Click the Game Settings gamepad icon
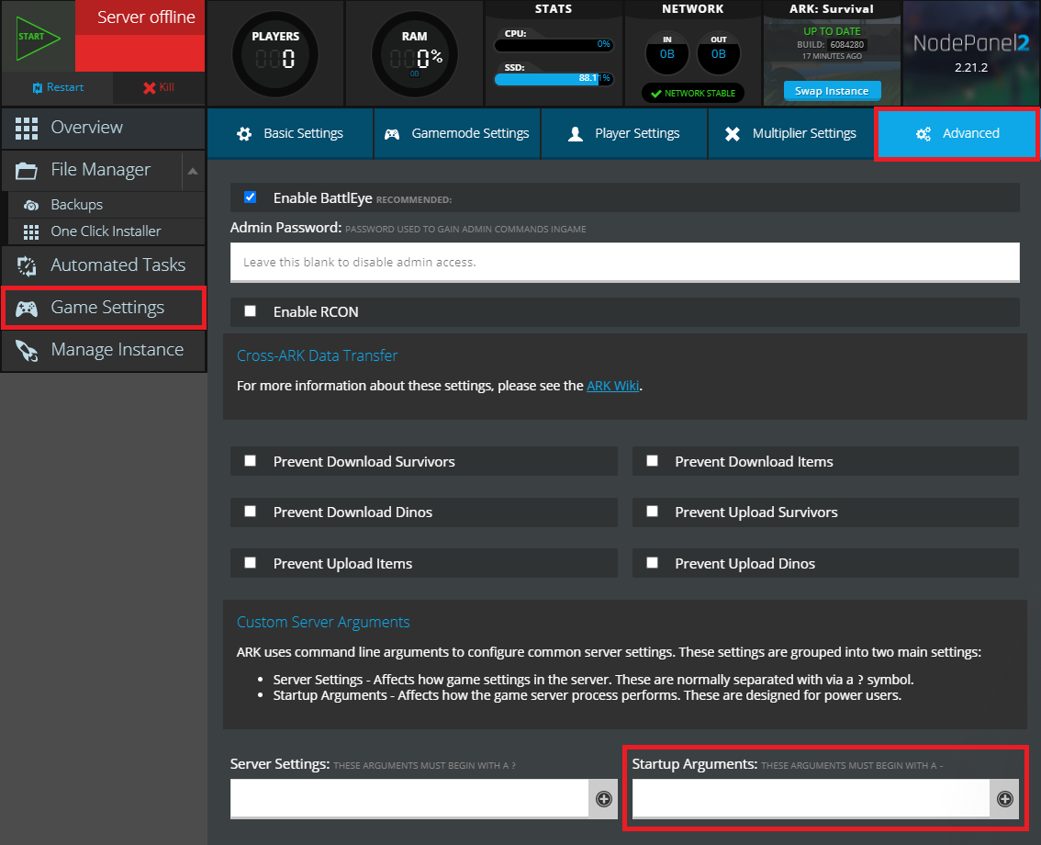The height and width of the screenshot is (845, 1041). click(27, 309)
